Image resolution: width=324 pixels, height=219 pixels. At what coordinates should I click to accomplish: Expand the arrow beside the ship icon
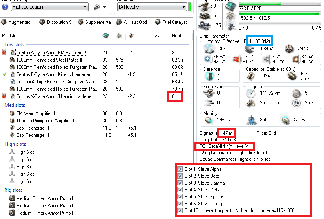pos(104,7)
